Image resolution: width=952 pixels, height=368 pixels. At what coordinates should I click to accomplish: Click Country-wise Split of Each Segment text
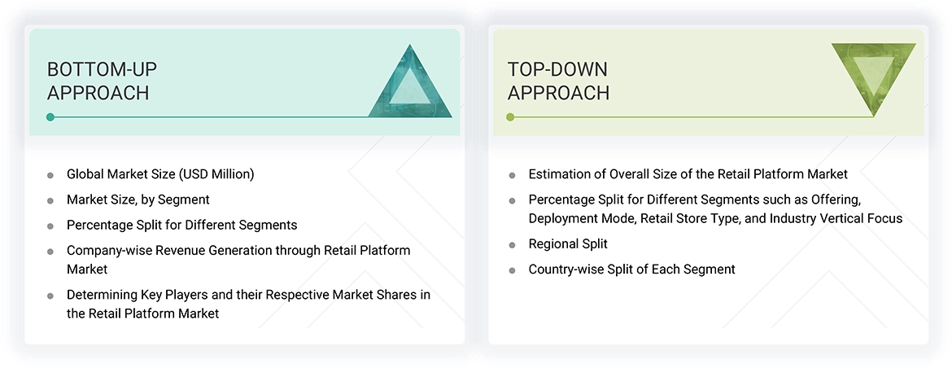pos(631,269)
